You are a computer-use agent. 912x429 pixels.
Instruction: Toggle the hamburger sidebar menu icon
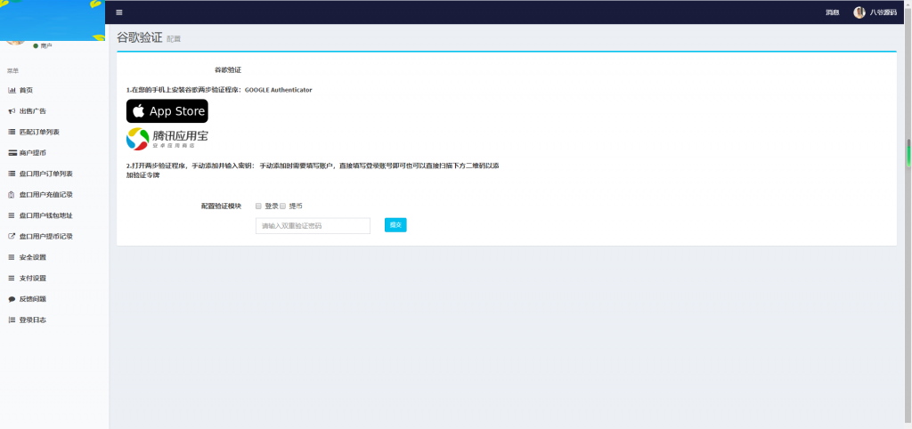click(119, 12)
